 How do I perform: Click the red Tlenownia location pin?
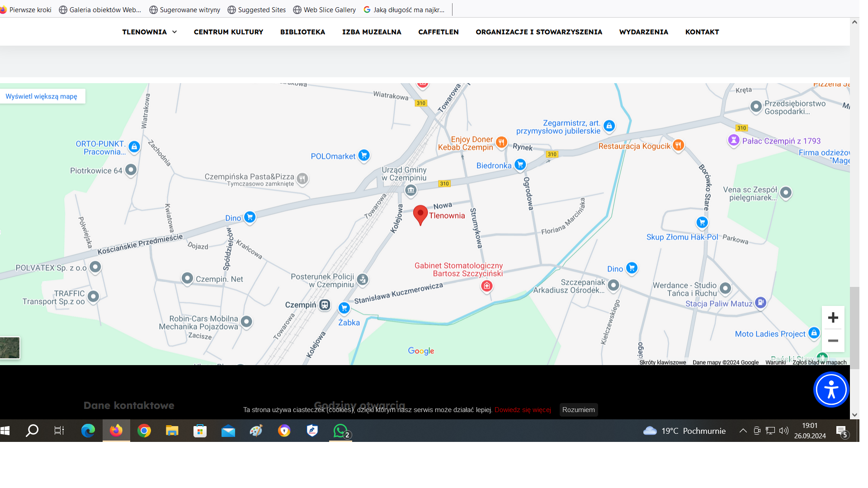coord(420,215)
